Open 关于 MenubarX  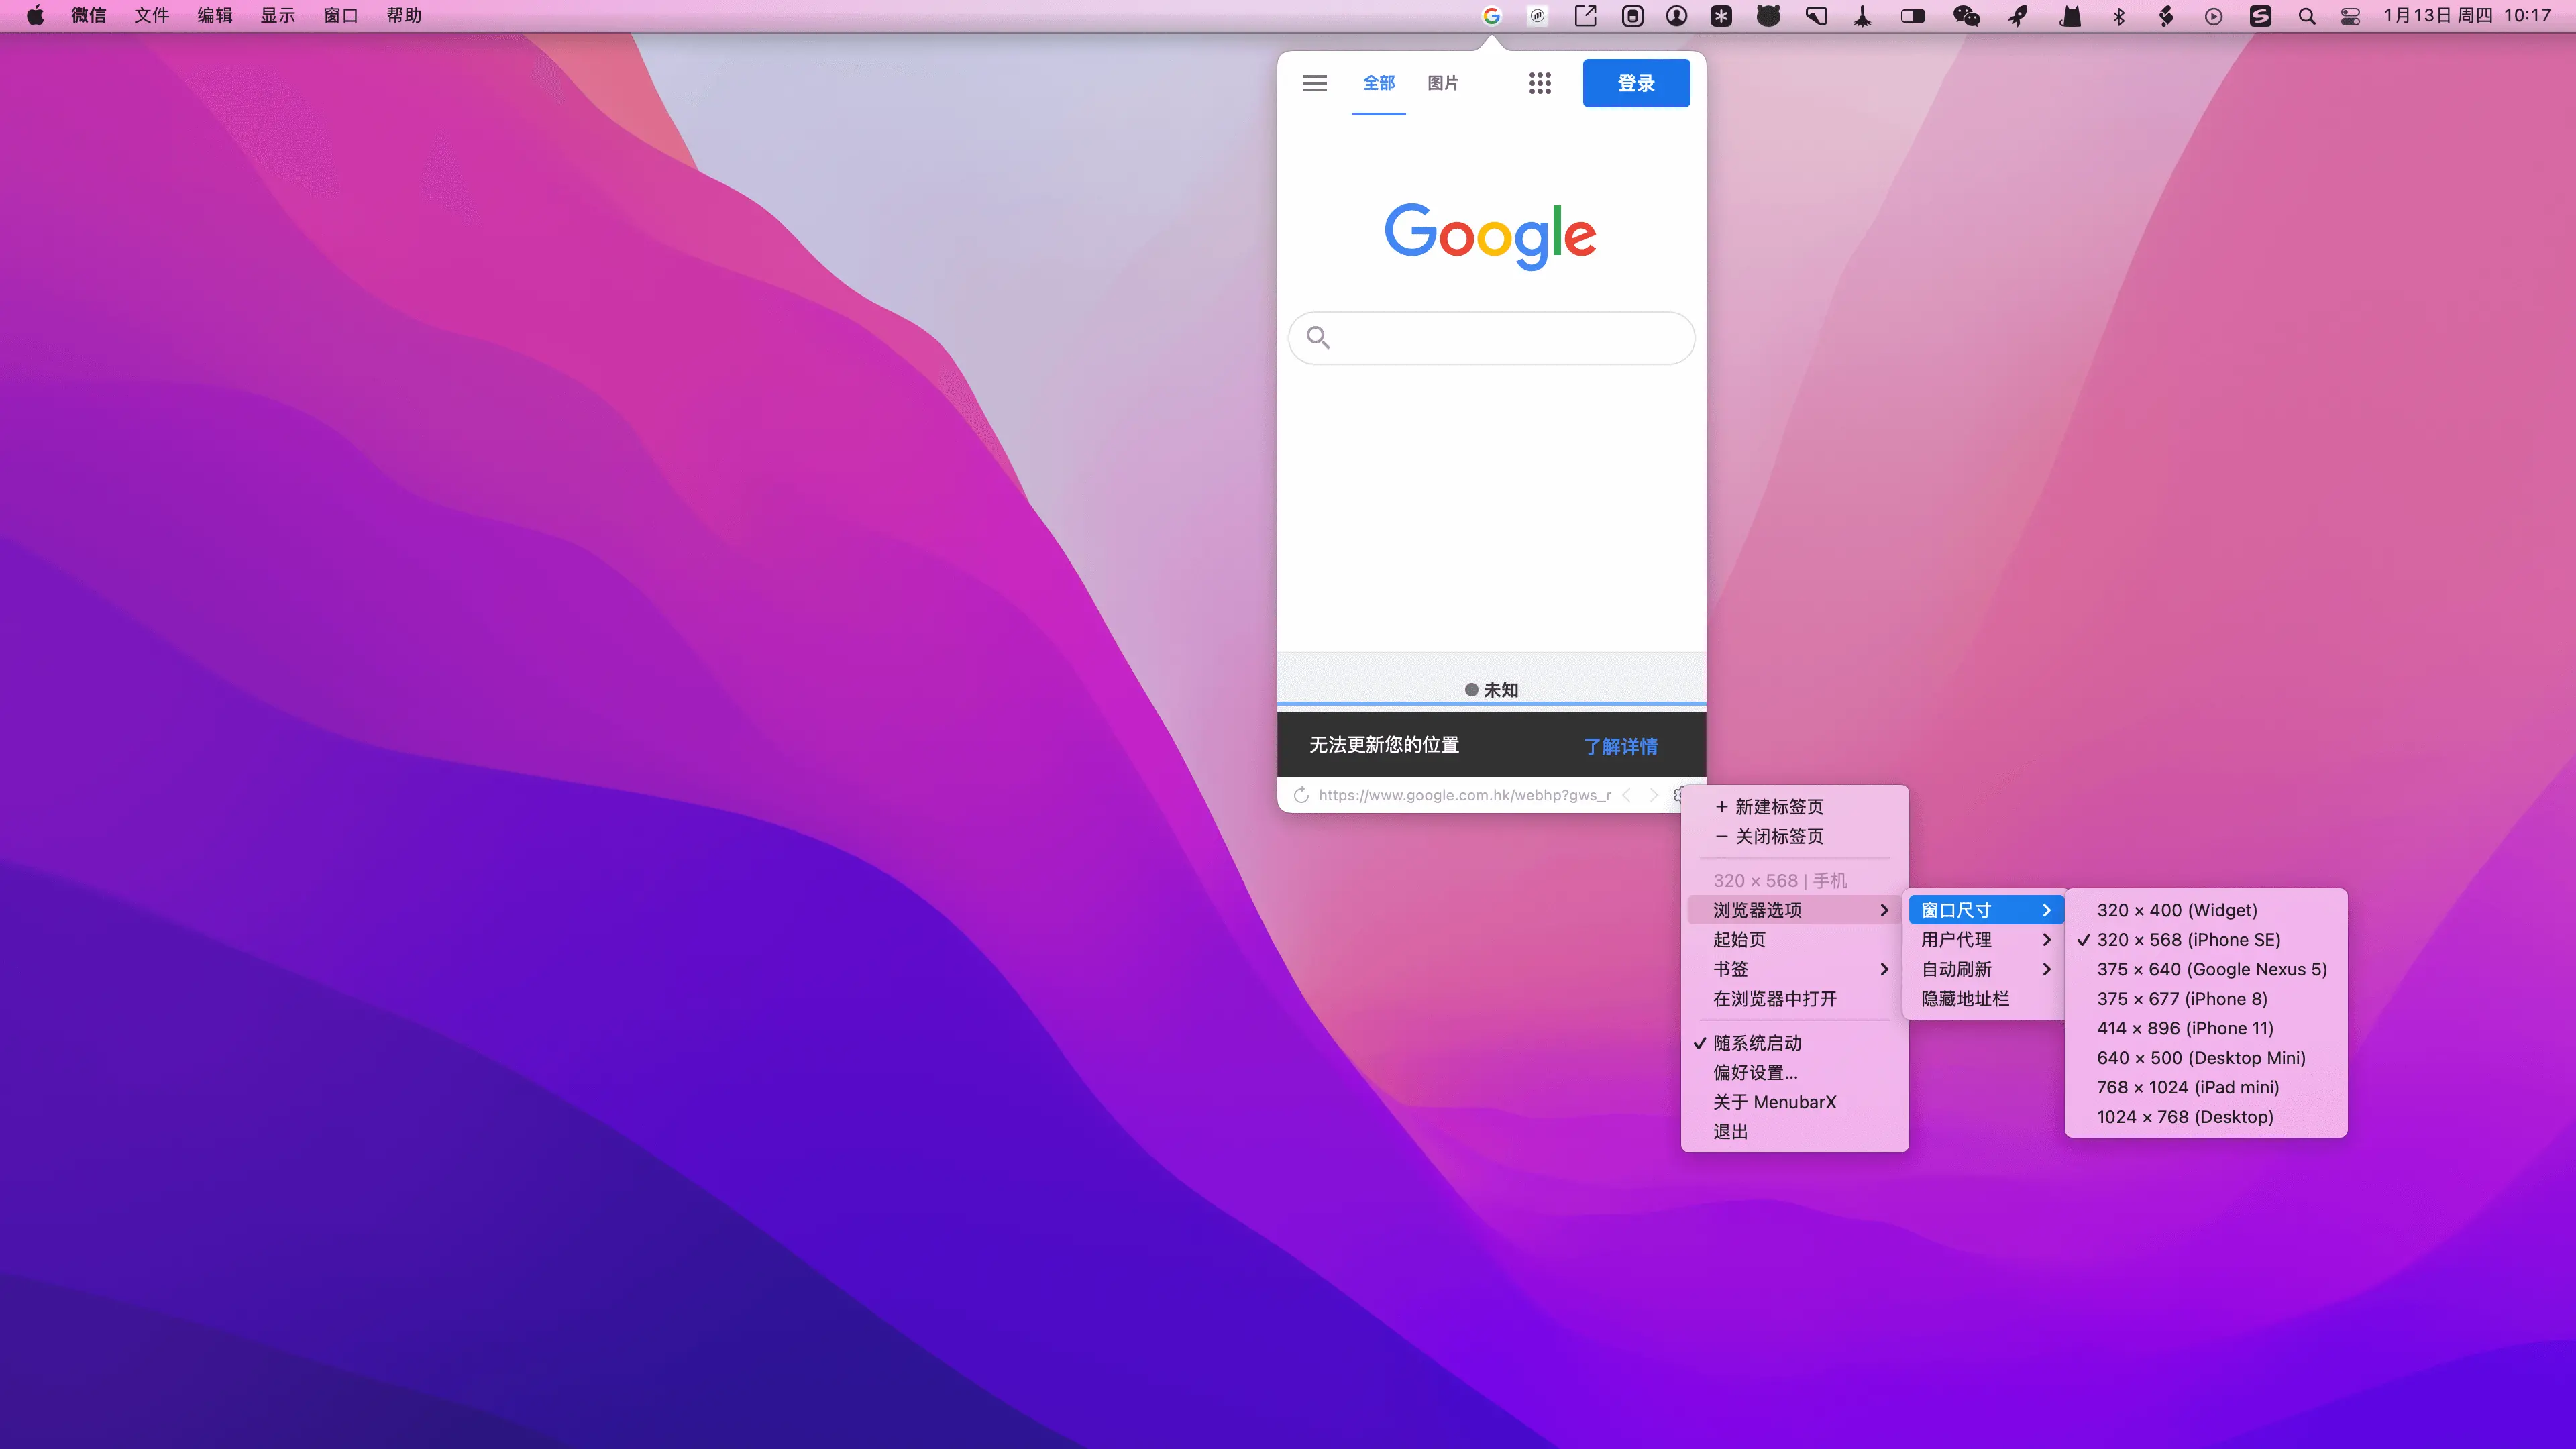[x=1795, y=1102]
